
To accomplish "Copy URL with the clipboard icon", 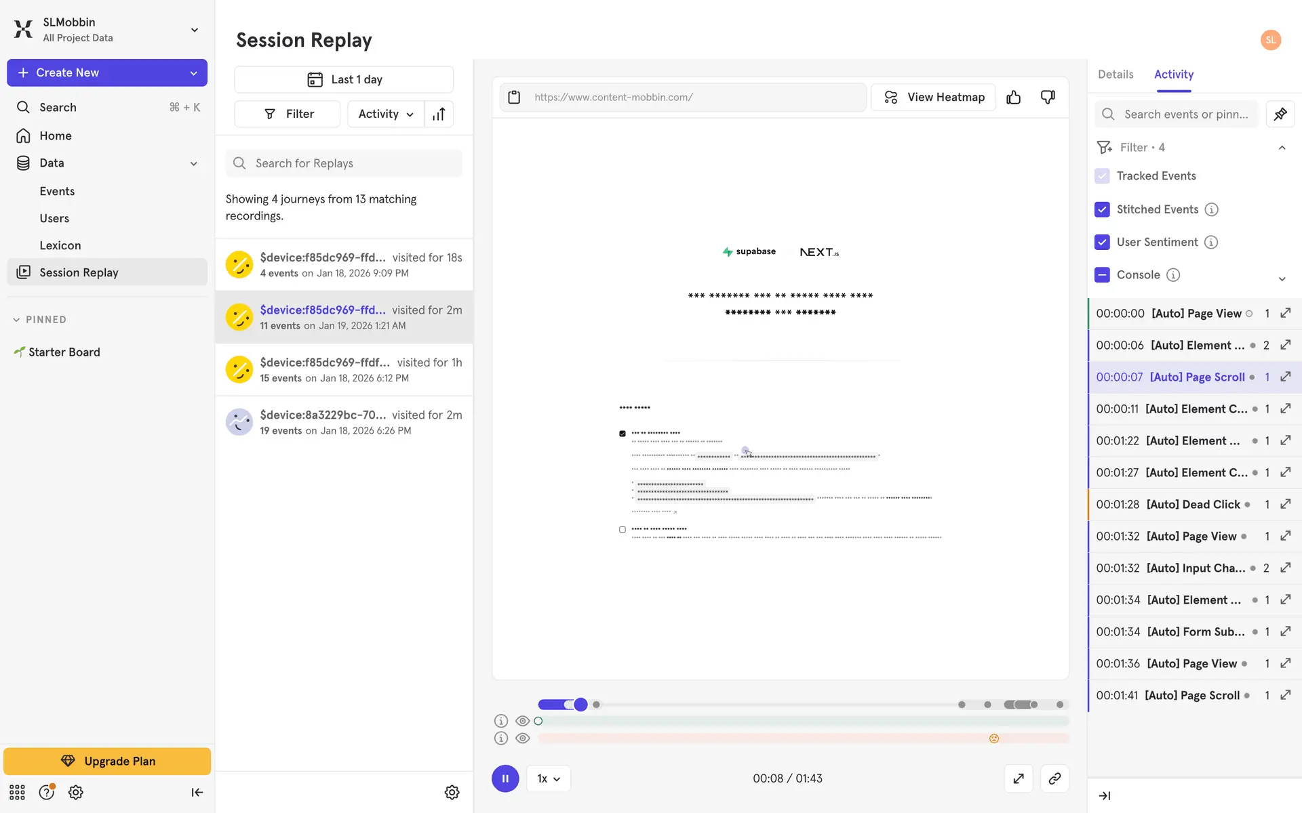I will pos(514,98).
